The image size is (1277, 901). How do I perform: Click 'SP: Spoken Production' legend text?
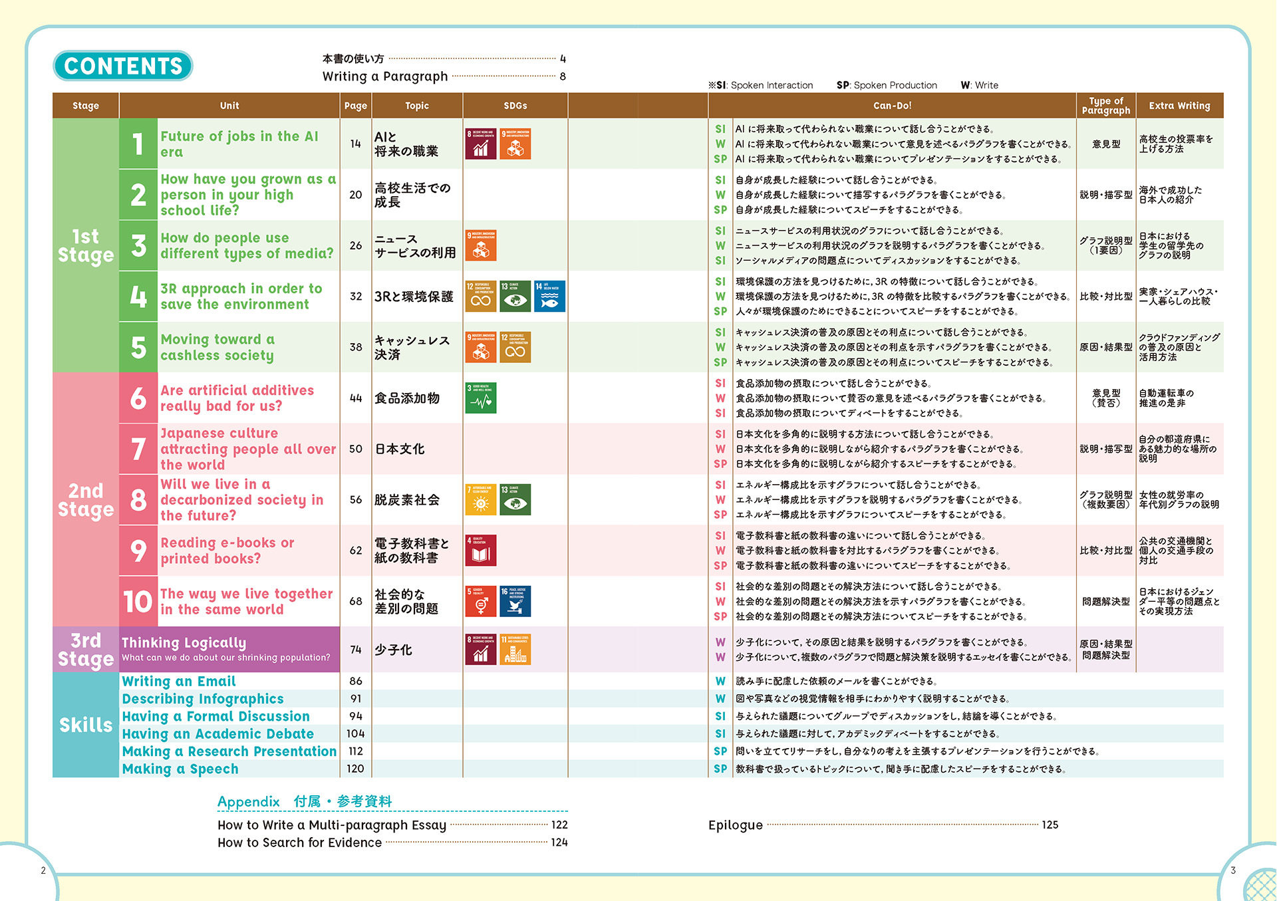pos(887,85)
